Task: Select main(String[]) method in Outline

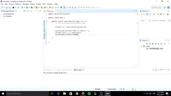Action: tap(154, 49)
